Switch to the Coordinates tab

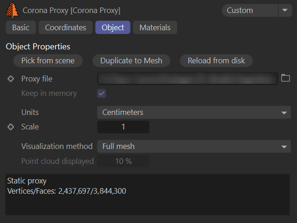pyautogui.click(x=66, y=27)
